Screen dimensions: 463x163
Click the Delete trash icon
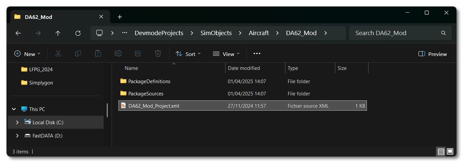[158, 54]
